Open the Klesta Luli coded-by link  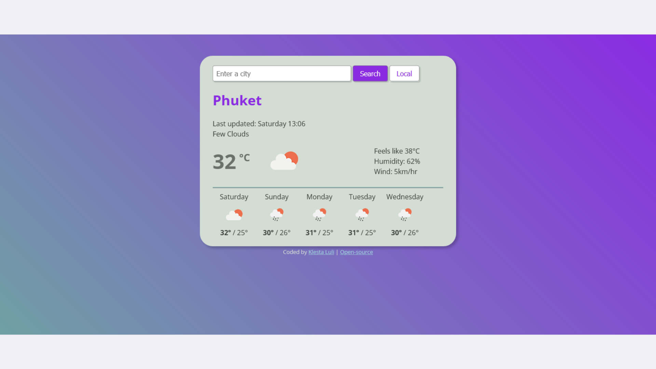pos(321,252)
